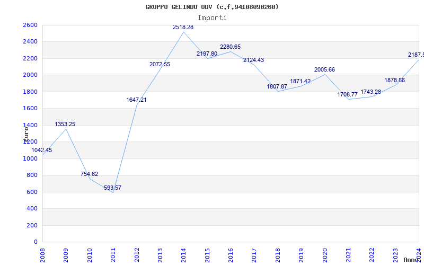Select the 2197.80 data label
Screen dimensions: 424x265
[x=207, y=54]
